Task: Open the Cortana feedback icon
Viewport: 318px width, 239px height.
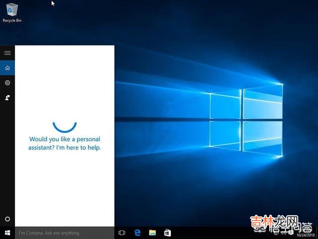Action: [x=7, y=98]
